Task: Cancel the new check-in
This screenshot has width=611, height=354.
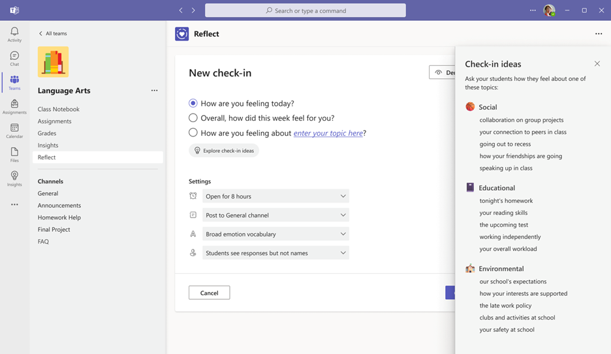Action: pos(210,293)
